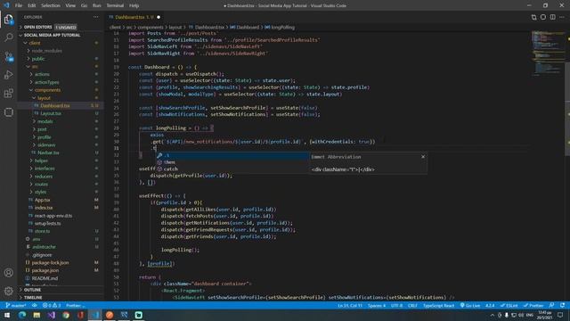570x321 pixels.
Task: Click the Go Live button in status bar
Action: [470, 305]
